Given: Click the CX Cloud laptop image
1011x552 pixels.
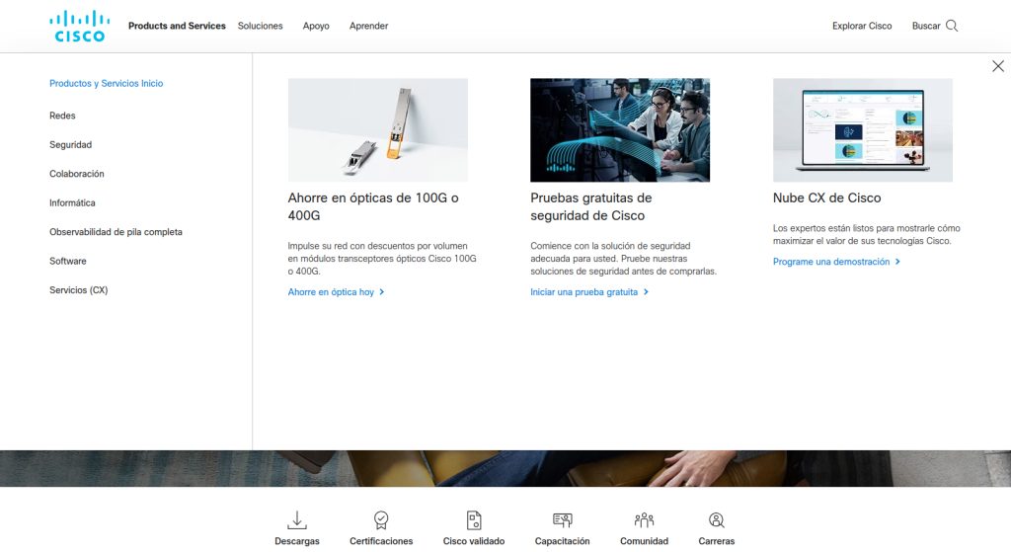Looking at the screenshot, I should pyautogui.click(x=863, y=130).
